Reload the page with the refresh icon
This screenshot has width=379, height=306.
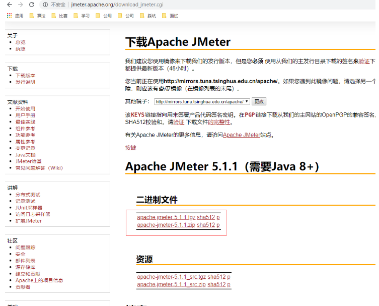pos(32,5)
